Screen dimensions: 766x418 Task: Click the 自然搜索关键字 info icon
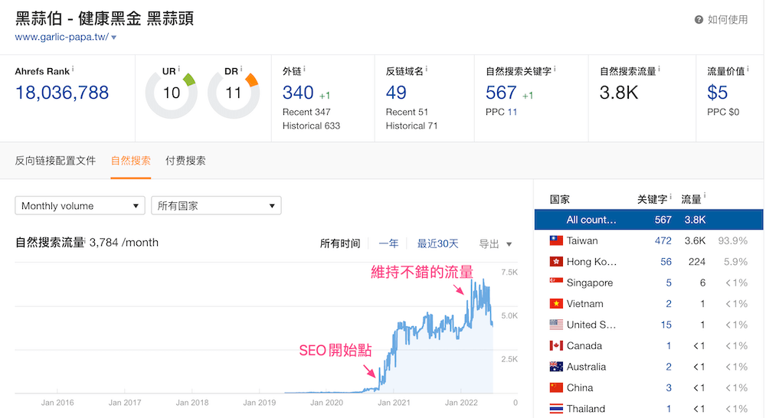(x=555, y=70)
